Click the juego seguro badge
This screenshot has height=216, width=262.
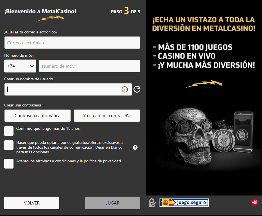tap(184, 202)
